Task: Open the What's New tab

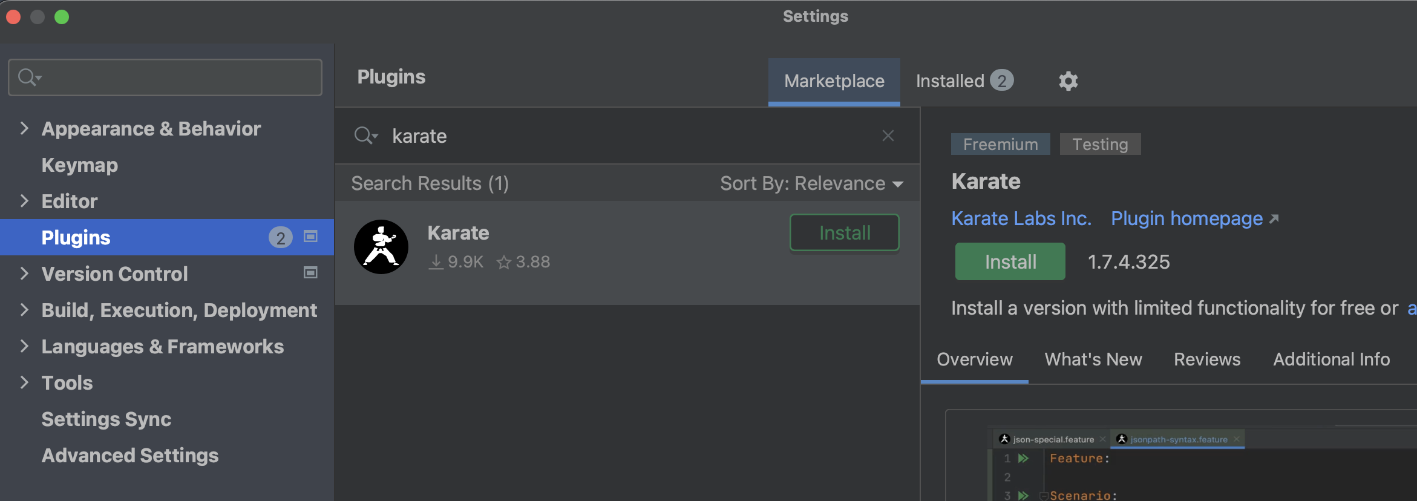Action: [1093, 359]
